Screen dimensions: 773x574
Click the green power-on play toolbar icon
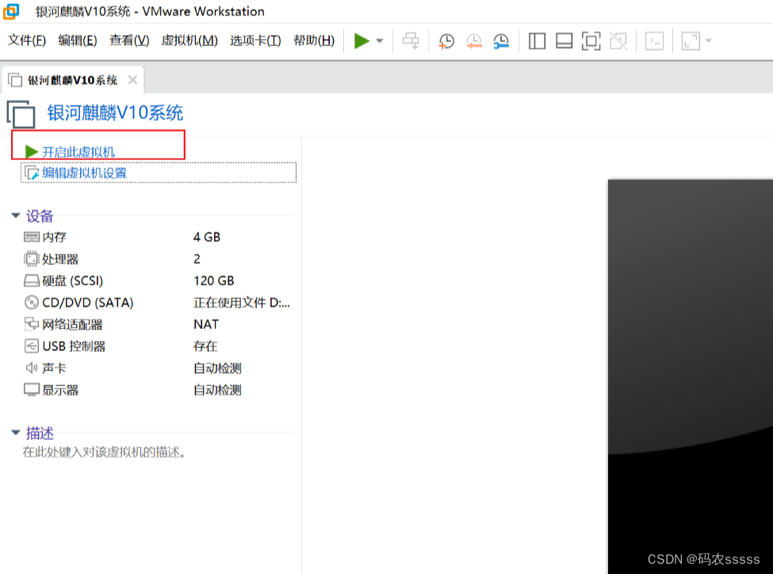click(362, 41)
